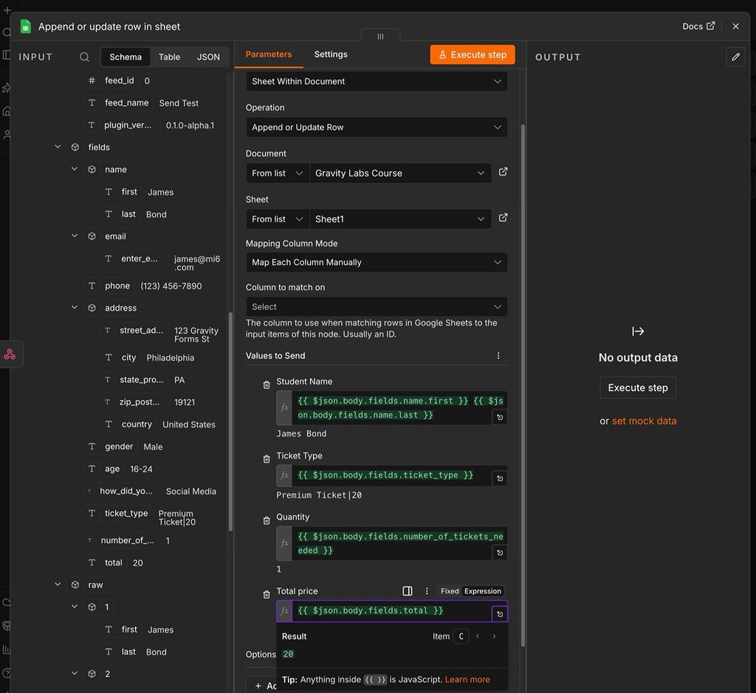
Task: Collapse the fields tree node
Action: (58, 147)
